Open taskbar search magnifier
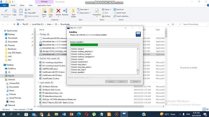Screen dimensions: 209x117 tap(11, 114)
